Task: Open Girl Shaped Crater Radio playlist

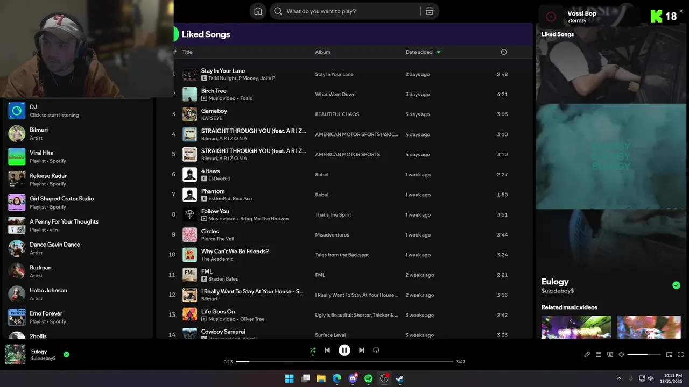Action: (x=78, y=203)
